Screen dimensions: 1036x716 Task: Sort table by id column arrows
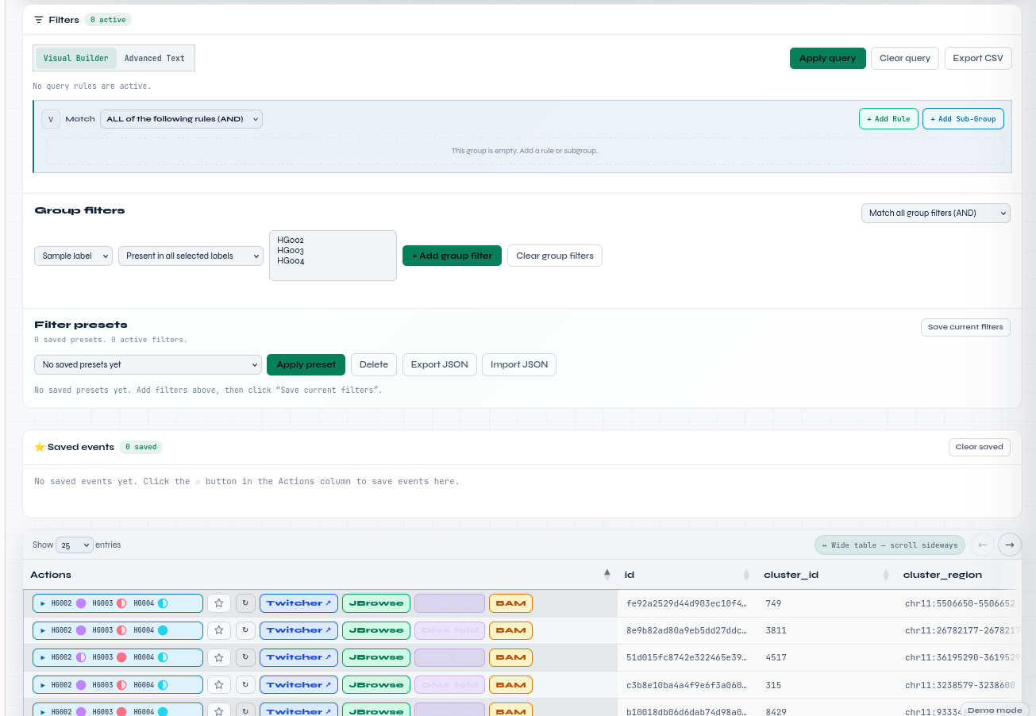coord(746,575)
